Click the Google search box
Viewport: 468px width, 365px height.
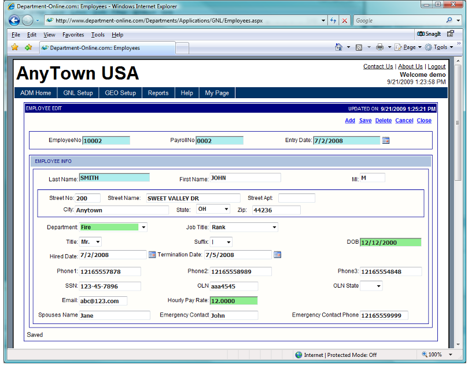point(400,21)
